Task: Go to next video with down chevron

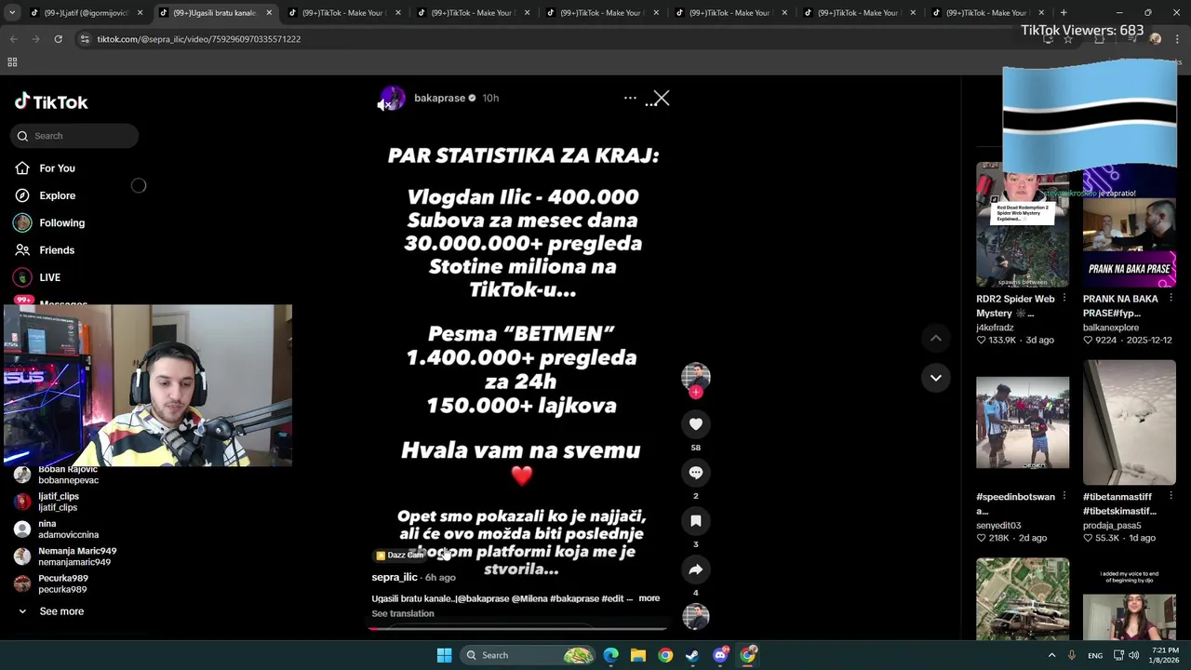Action: point(935,378)
